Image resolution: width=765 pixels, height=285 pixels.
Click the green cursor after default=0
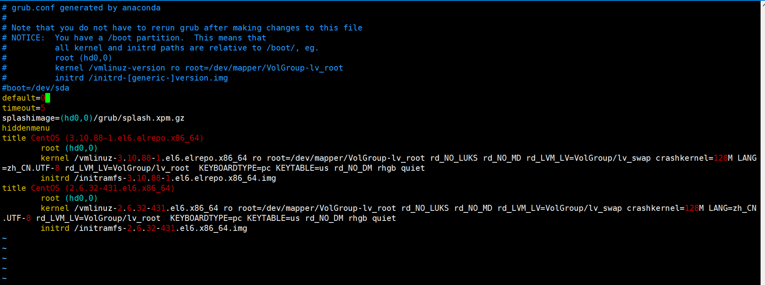tap(48, 98)
